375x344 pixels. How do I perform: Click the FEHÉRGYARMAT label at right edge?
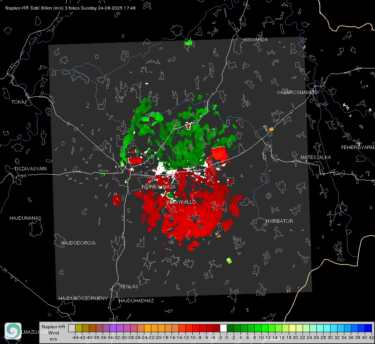(358, 148)
